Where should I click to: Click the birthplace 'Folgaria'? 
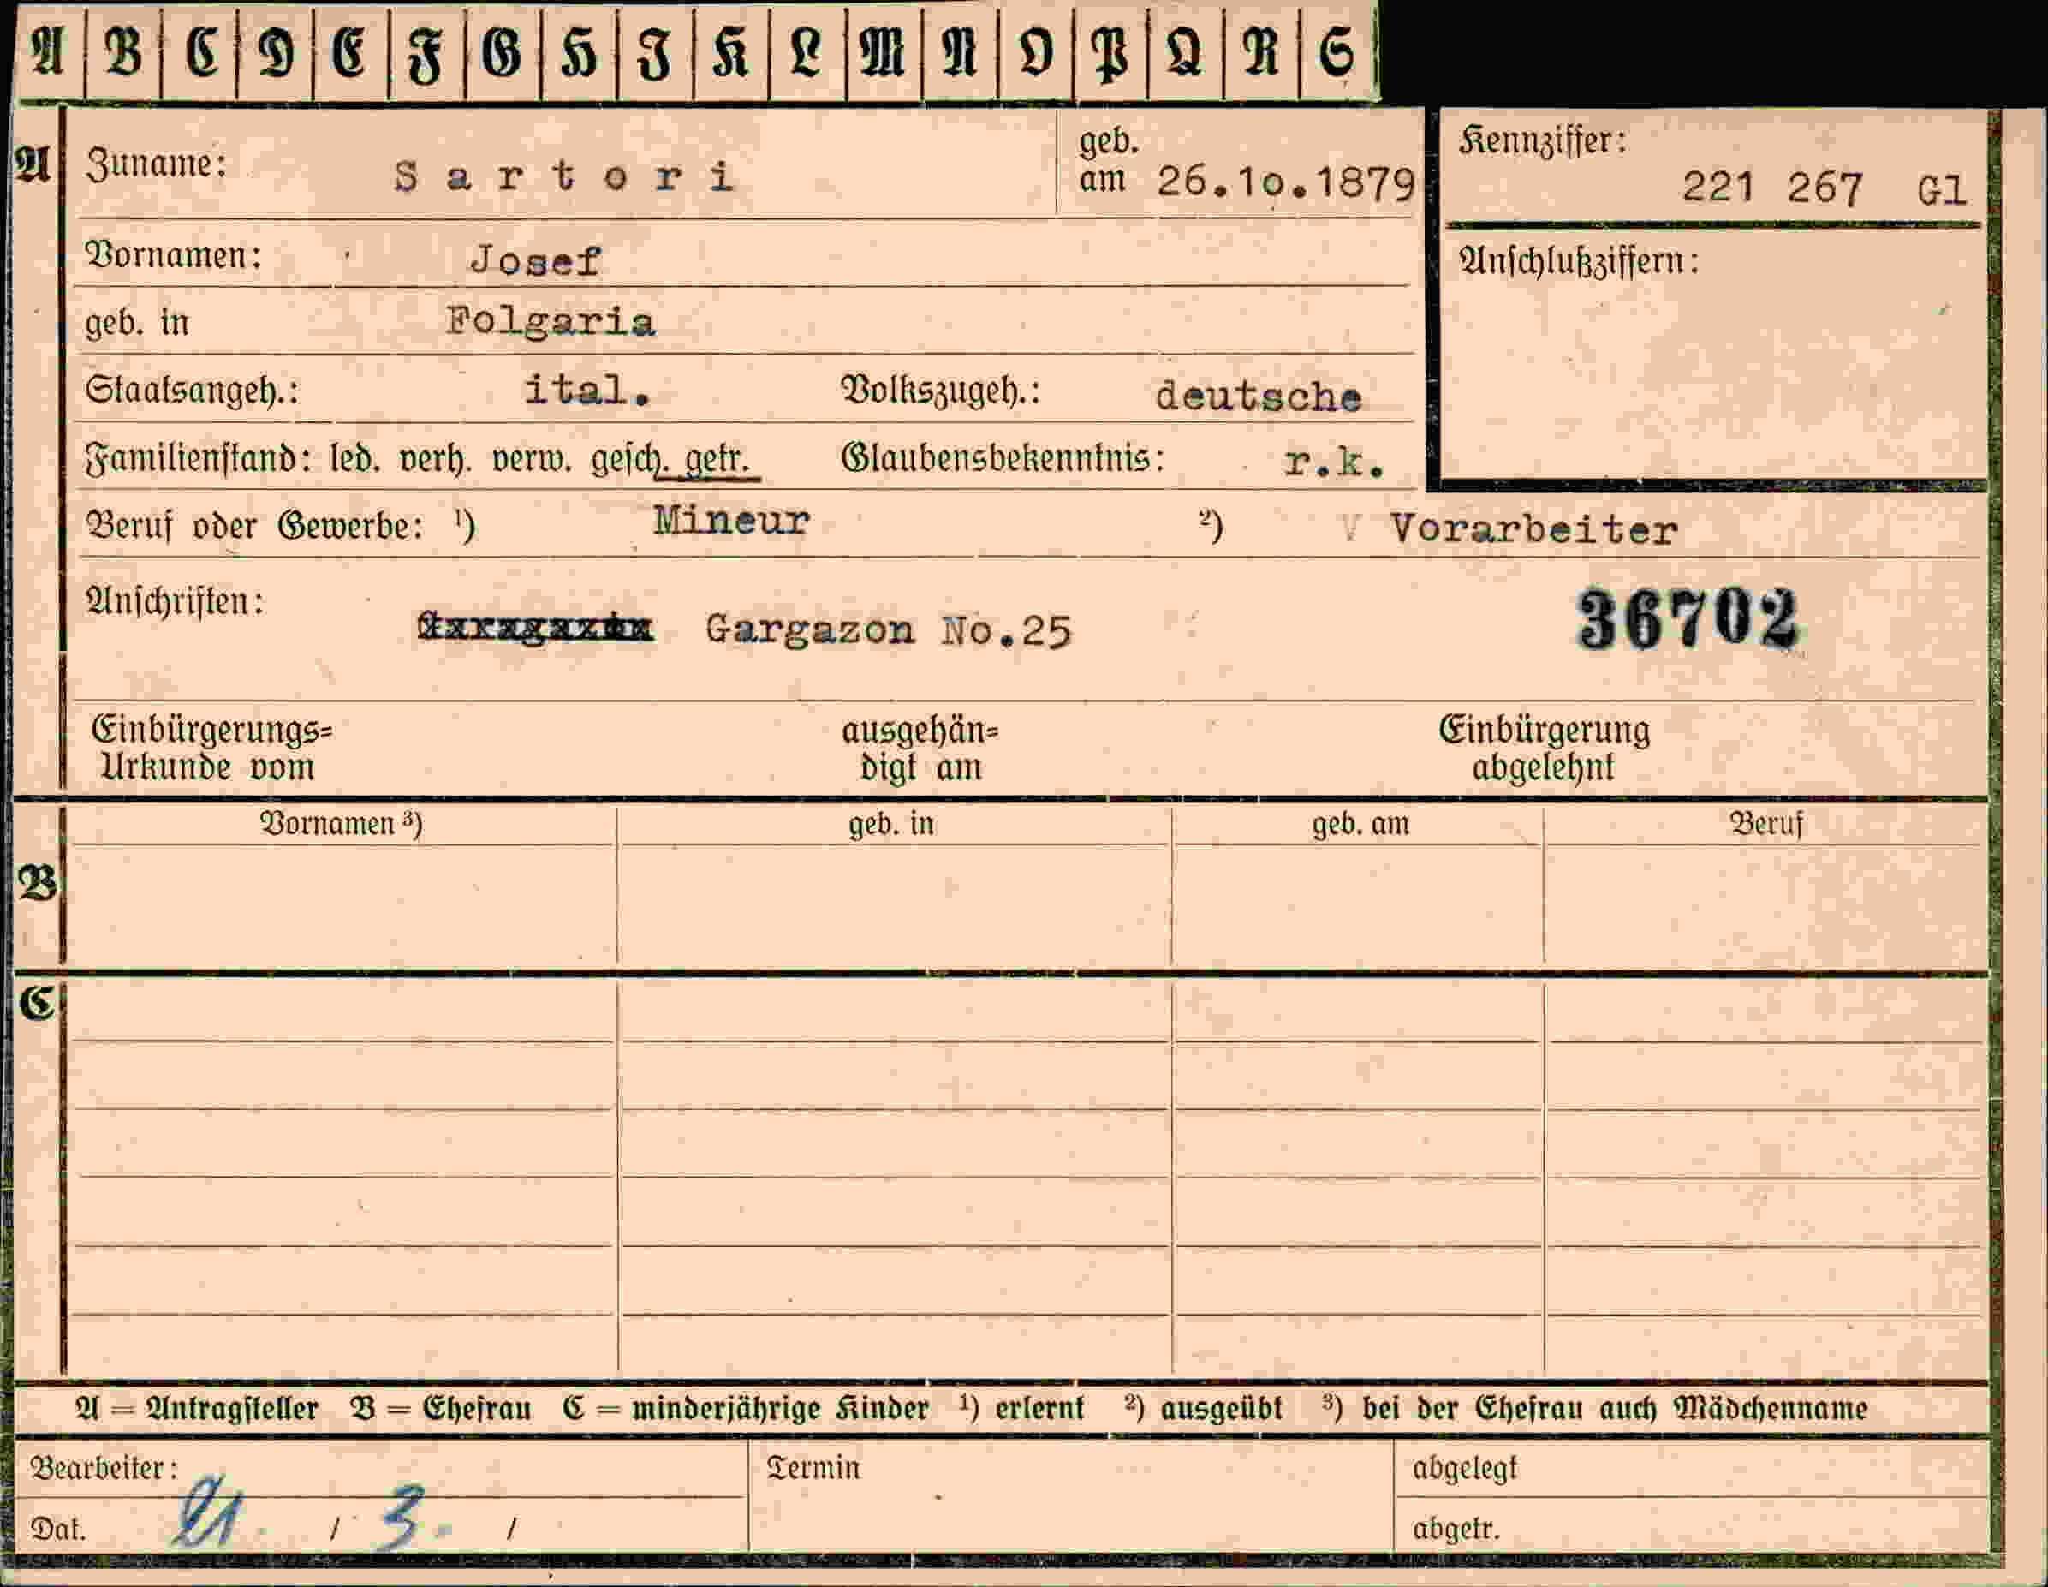click(551, 322)
